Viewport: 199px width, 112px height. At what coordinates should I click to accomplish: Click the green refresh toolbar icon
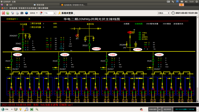pos(8,13)
